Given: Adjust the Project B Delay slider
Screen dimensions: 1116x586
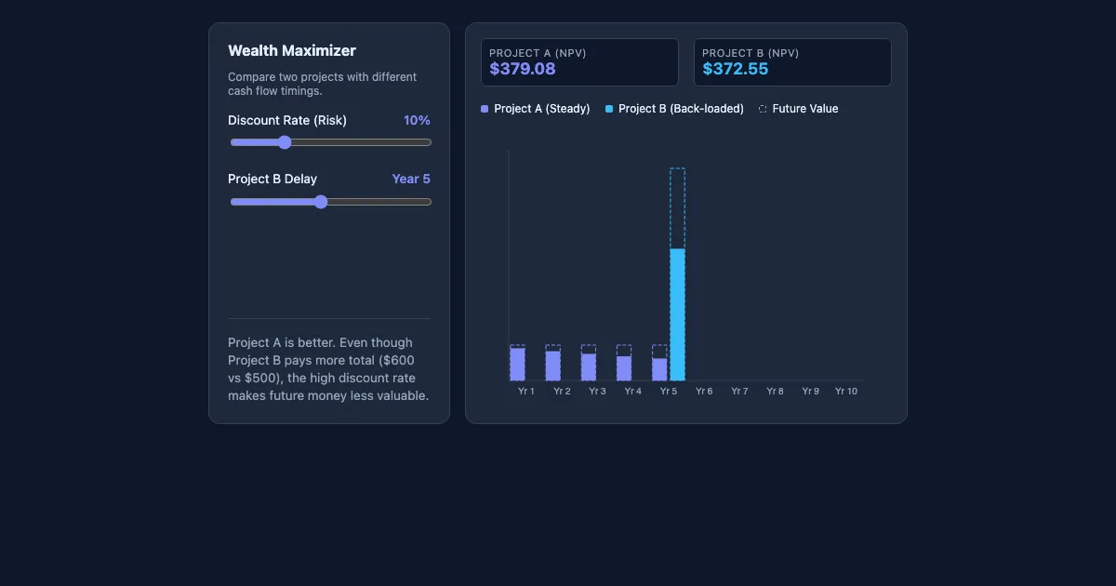Looking at the screenshot, I should coord(330,202).
